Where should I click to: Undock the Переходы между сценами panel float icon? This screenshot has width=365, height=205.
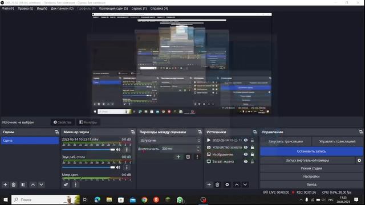(x=200, y=132)
